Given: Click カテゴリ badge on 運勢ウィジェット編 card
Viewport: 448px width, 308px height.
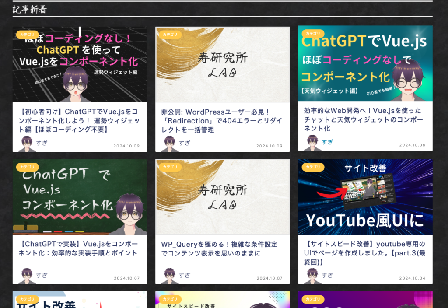Looking at the screenshot, I should 28,35.
